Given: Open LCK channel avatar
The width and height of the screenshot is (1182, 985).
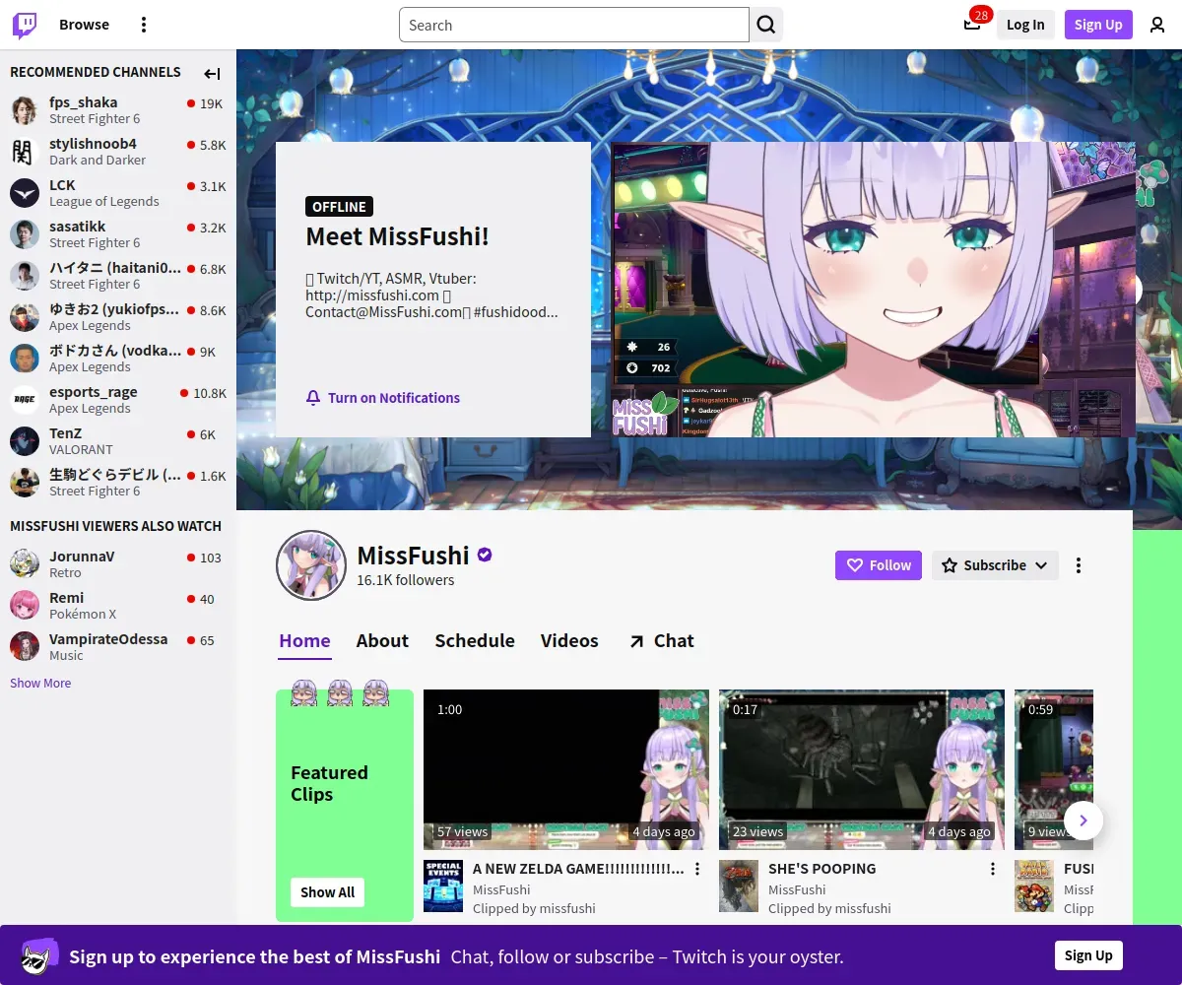Looking at the screenshot, I should [x=25, y=193].
